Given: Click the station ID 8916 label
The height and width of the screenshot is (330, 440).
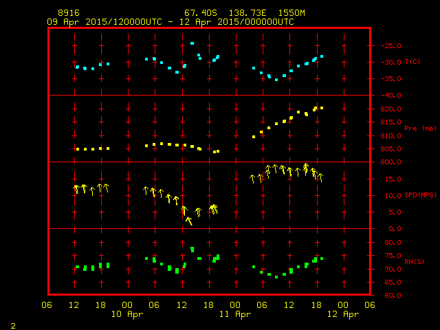Looking at the screenshot, I should [x=68, y=13].
